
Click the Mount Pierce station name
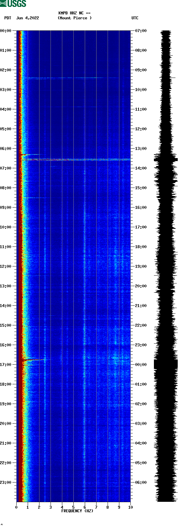pos(75,18)
